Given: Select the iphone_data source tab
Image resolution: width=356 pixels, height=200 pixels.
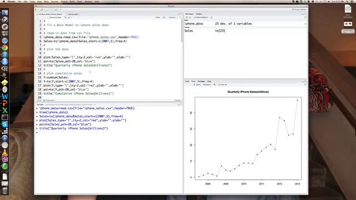Looking at the screenshot, I should [x=73, y=14].
